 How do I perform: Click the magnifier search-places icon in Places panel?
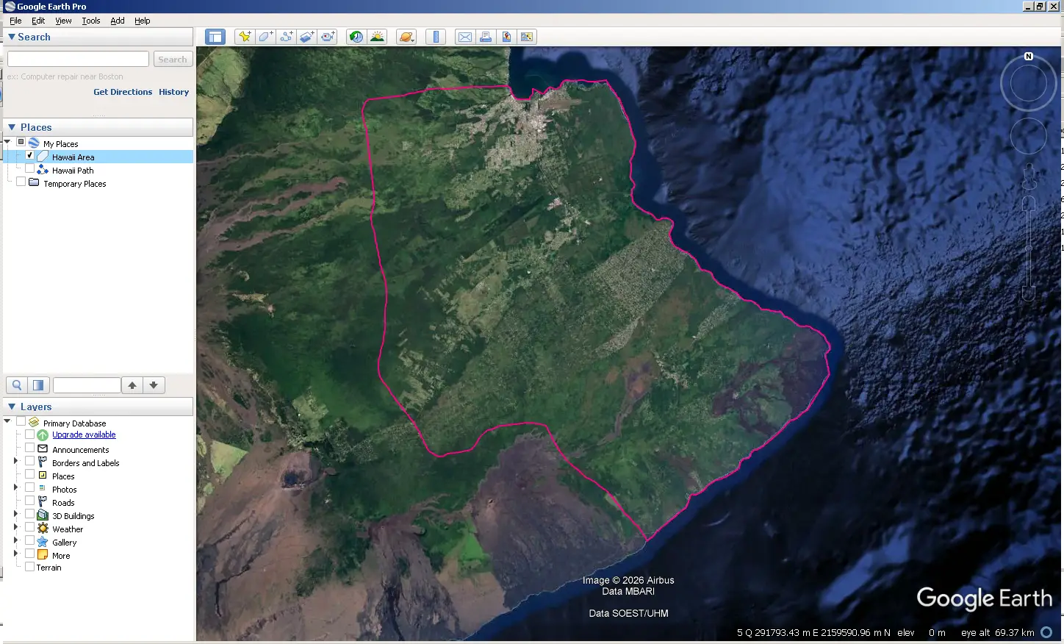point(17,385)
